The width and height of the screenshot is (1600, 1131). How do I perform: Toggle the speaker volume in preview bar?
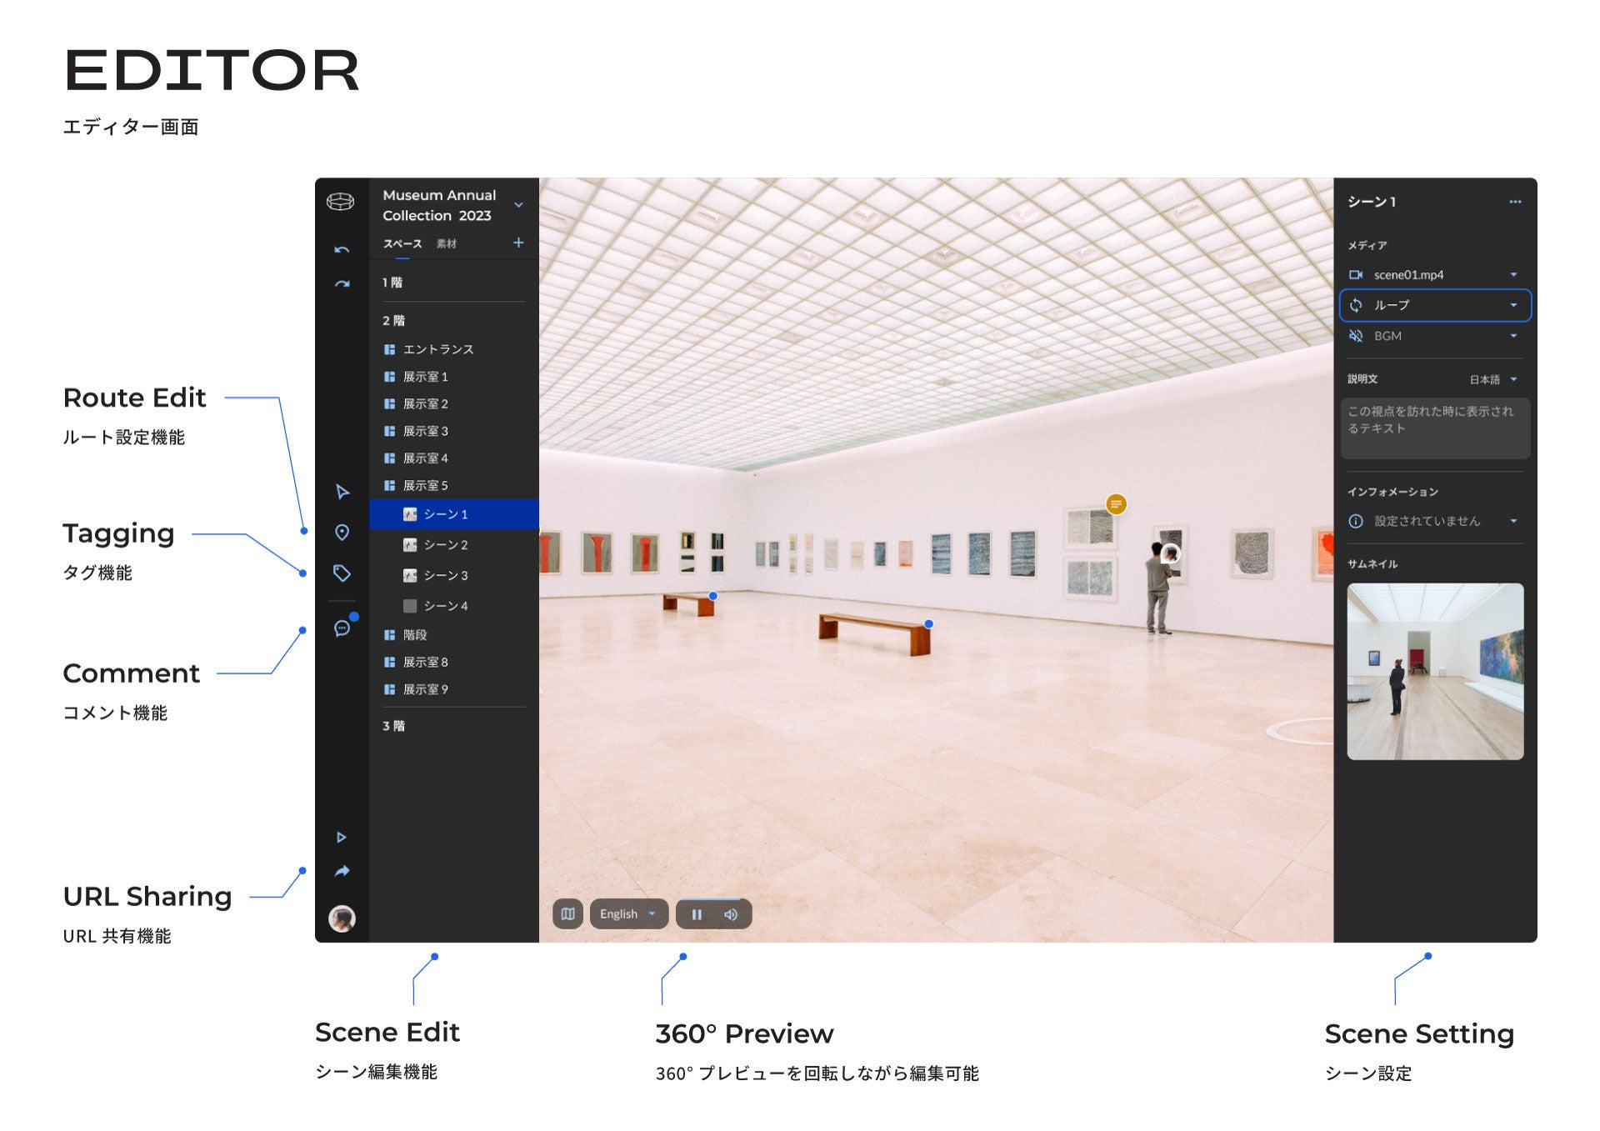[731, 914]
